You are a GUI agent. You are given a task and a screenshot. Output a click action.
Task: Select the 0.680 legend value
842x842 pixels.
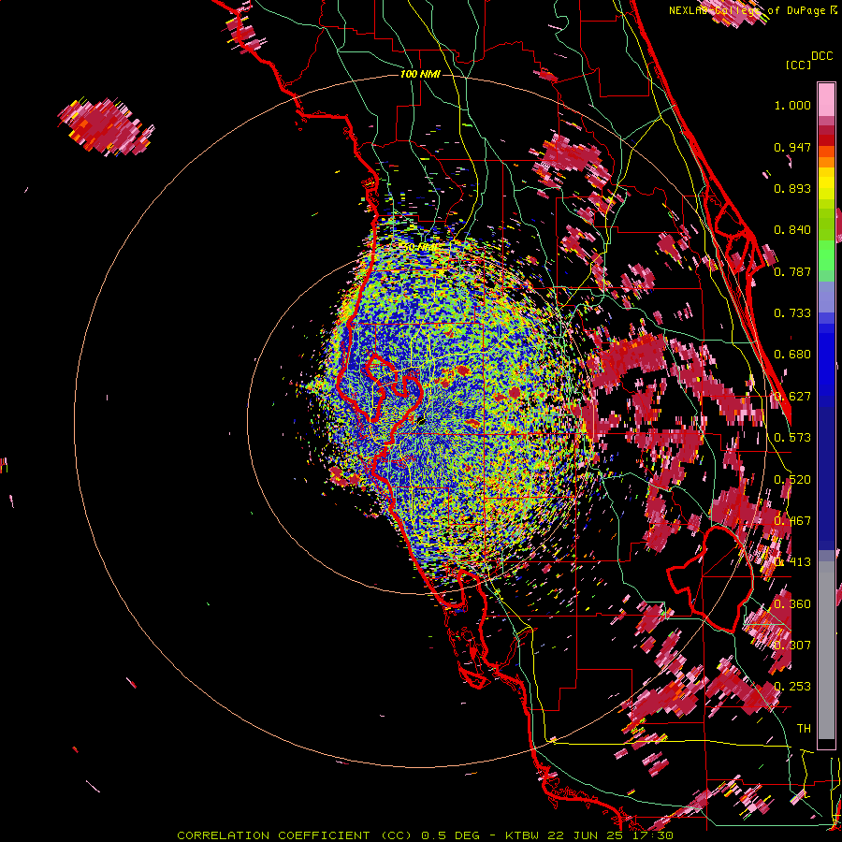tap(792, 355)
